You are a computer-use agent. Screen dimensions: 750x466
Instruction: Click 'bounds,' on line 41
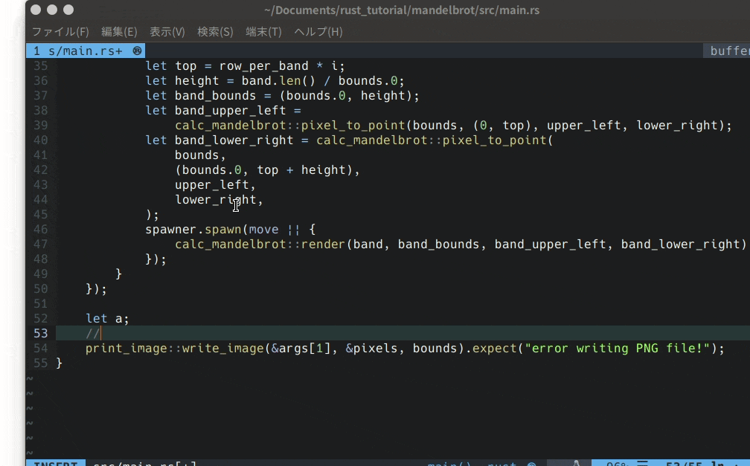(200, 155)
